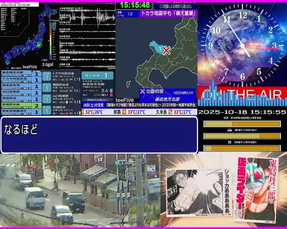Click the トカラ地震中も「備え重要」 headline
287x229 pixels.
[168, 14]
